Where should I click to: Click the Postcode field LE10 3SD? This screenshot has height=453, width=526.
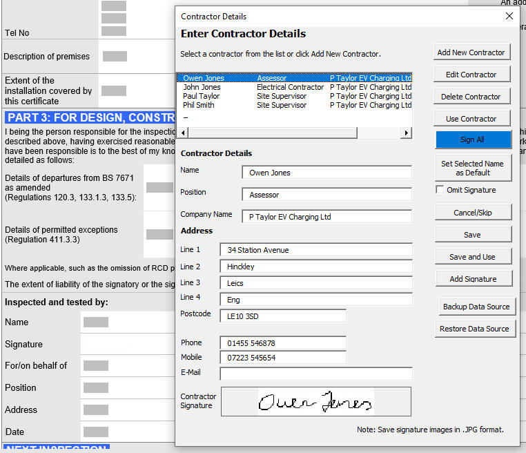pyautogui.click(x=283, y=316)
